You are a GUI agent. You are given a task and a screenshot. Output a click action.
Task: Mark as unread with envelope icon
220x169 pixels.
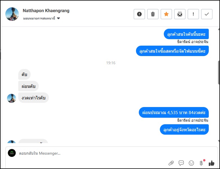pyautogui.click(x=180, y=14)
